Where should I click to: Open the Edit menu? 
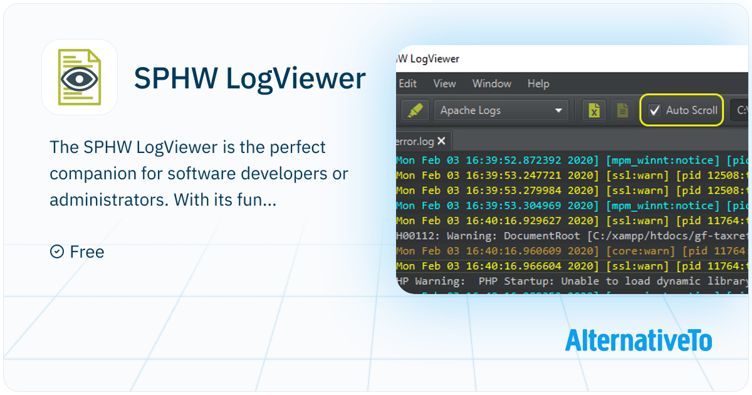(407, 83)
